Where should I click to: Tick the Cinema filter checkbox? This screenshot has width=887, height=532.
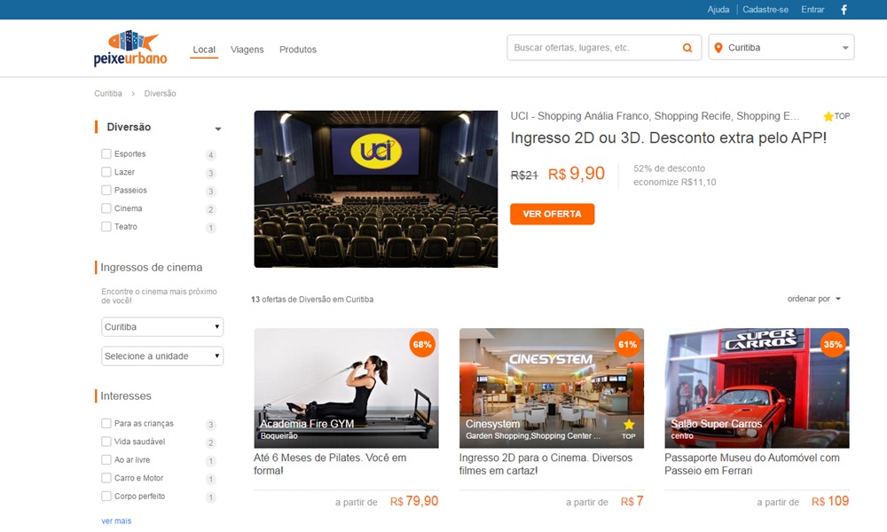(x=106, y=208)
